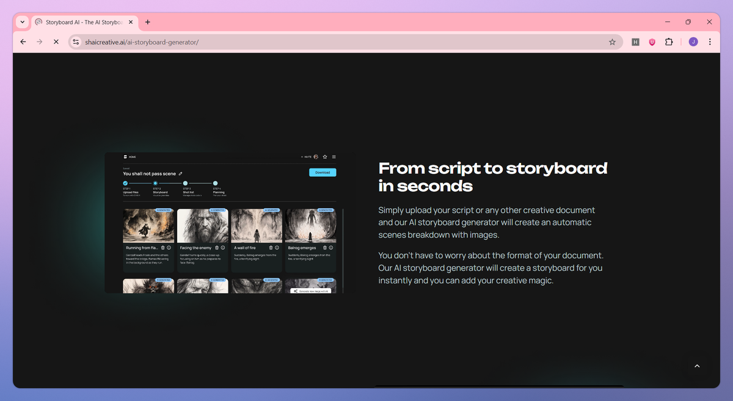Click the pencil icon beside the scene title
Image resolution: width=733 pixels, height=401 pixels.
(180, 174)
